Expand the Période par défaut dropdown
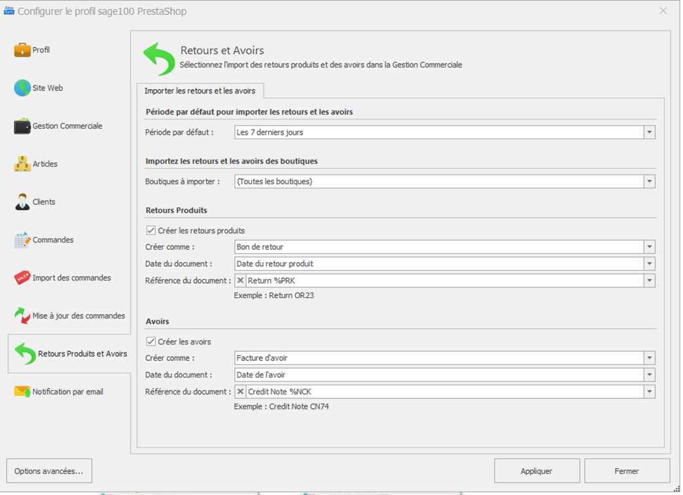Image resolution: width=683 pixels, height=495 pixels. tap(649, 133)
